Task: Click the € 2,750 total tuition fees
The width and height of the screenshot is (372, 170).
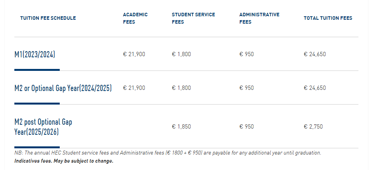Action: [313, 127]
